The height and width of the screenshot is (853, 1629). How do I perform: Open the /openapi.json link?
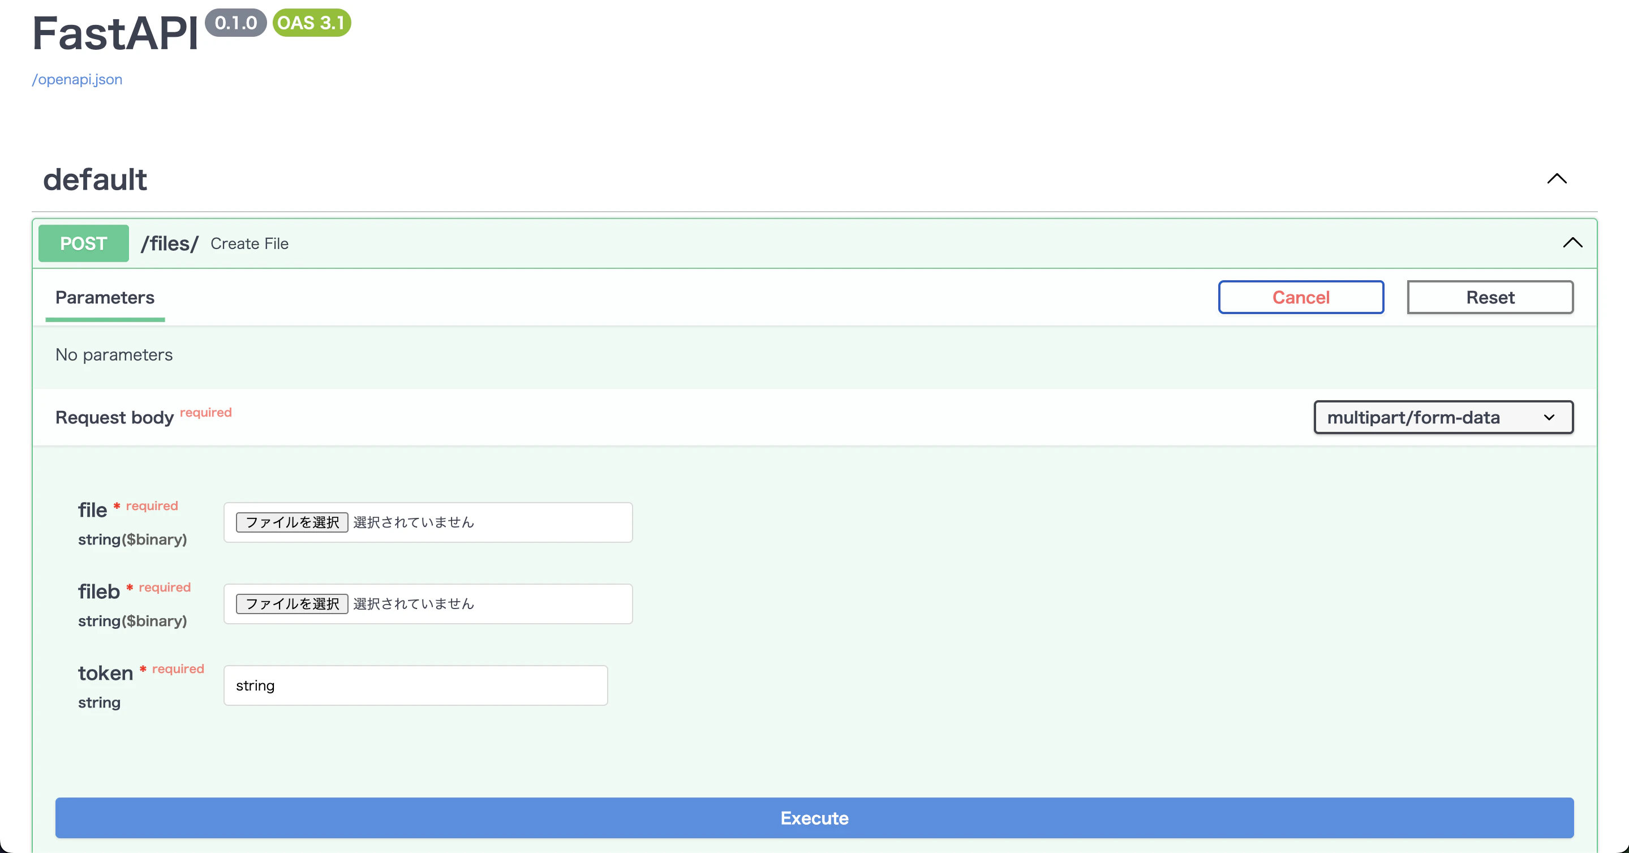pos(77,80)
